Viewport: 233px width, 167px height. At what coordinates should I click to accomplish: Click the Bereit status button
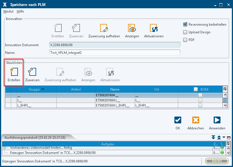click(217, 161)
